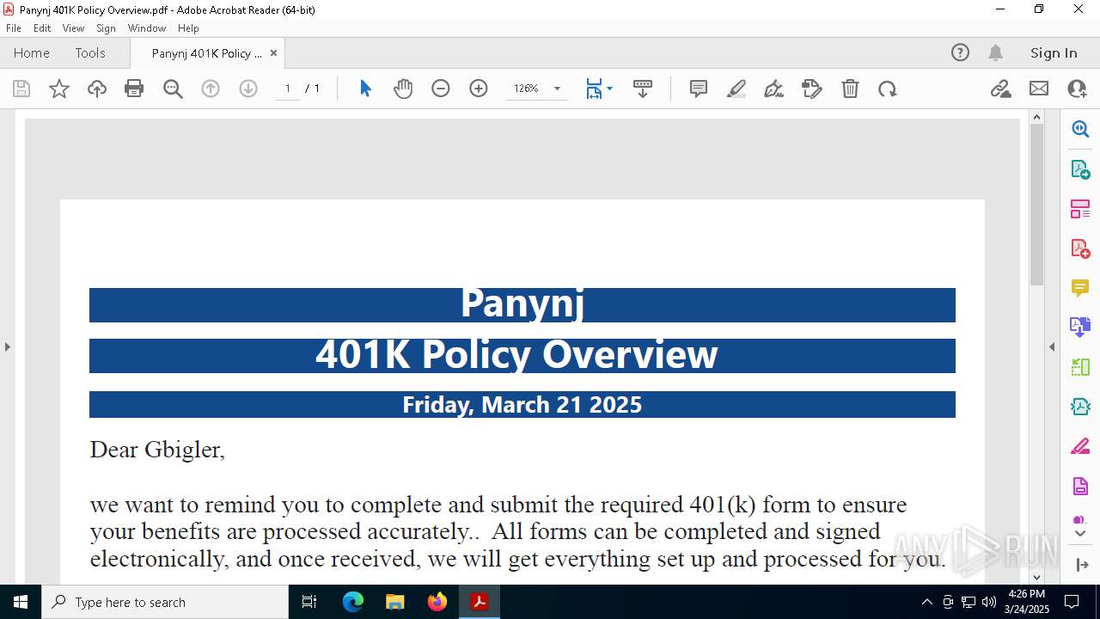Open Firefox from taskbar
Image resolution: width=1100 pixels, height=619 pixels.
437,602
